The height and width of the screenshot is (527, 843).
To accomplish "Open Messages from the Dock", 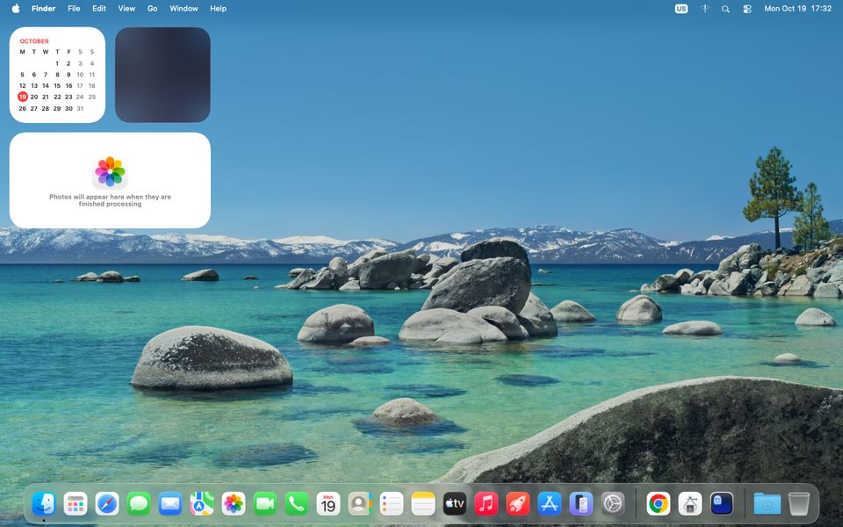I will click(x=139, y=504).
